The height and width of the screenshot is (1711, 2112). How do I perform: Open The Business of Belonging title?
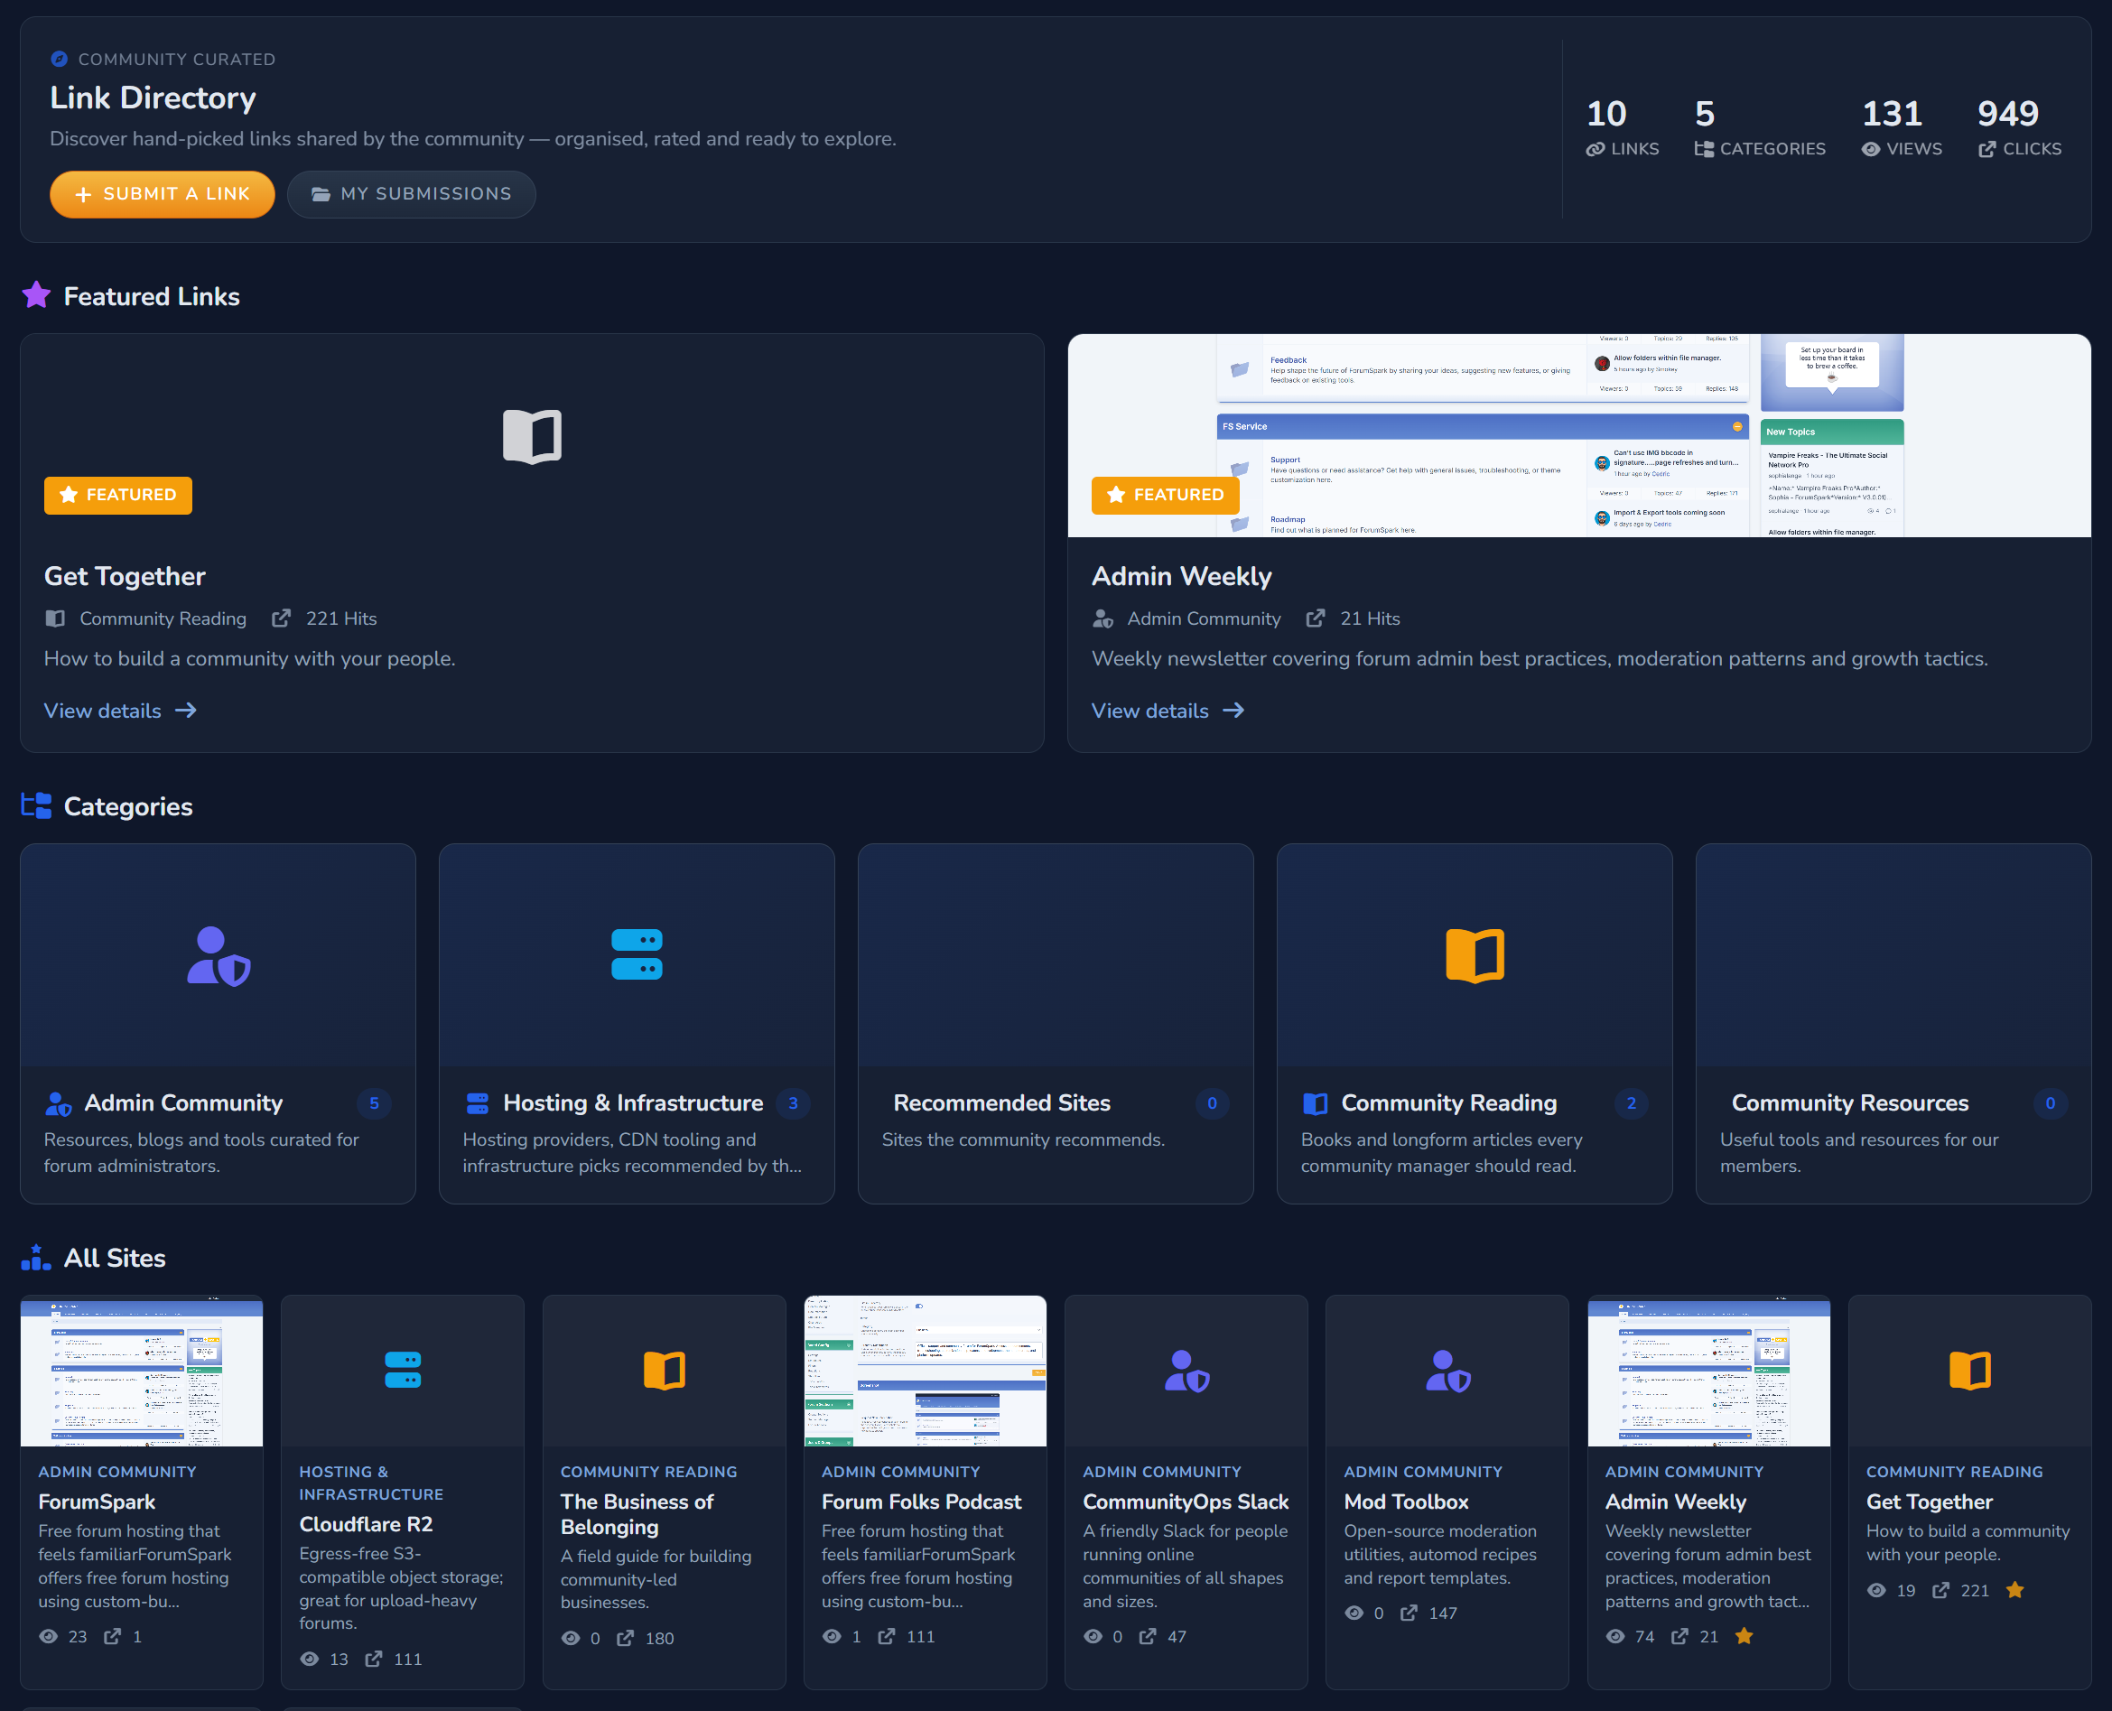637,1514
